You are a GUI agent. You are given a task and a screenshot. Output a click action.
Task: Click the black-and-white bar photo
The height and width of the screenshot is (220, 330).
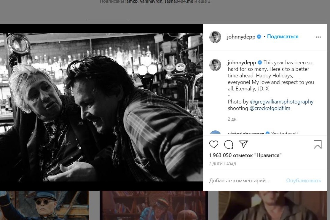101,107
